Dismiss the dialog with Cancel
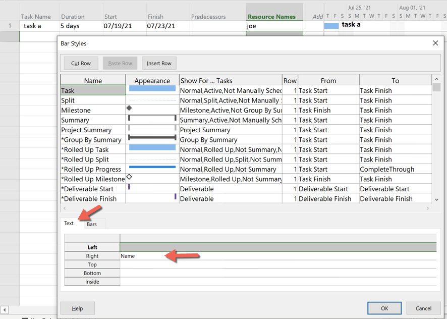 click(x=423, y=308)
